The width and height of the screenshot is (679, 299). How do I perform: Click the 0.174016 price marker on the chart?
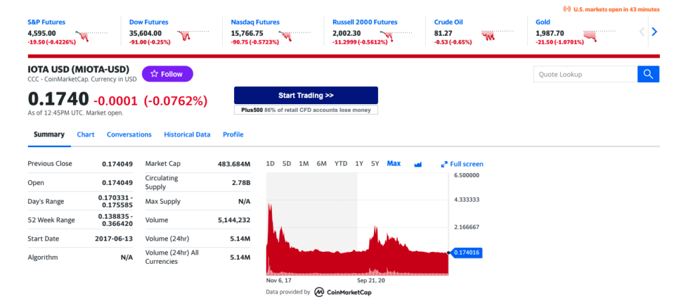coord(466,253)
